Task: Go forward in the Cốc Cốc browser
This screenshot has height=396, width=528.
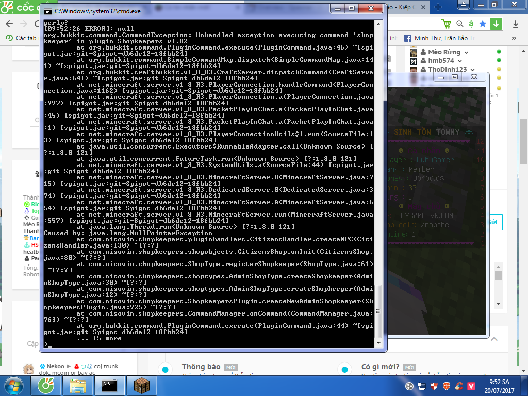Action: (24, 24)
